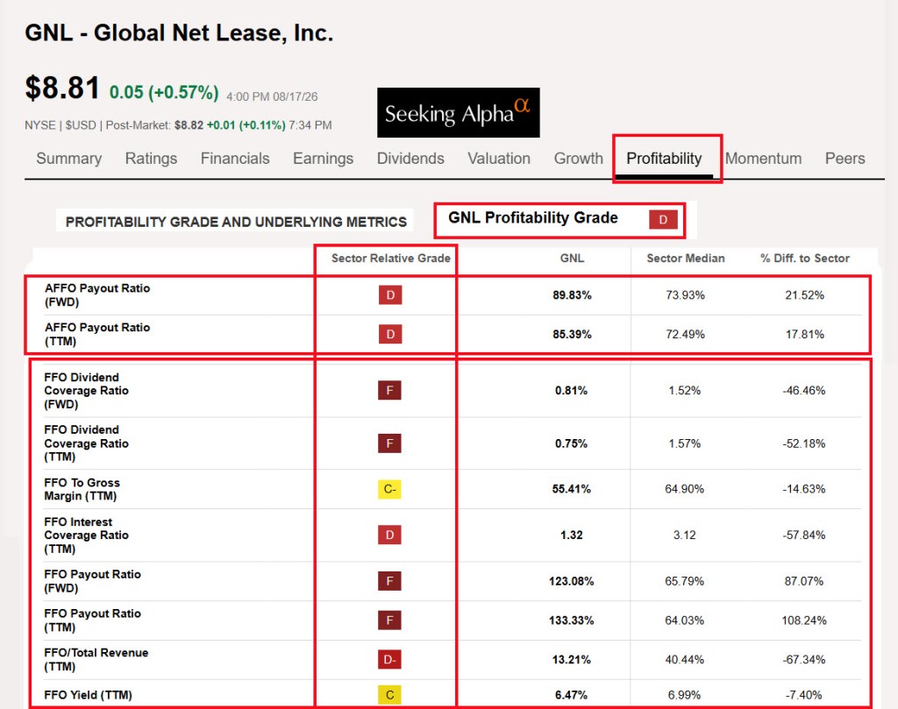Select the Dividends tab
This screenshot has height=709, width=898.
click(410, 159)
